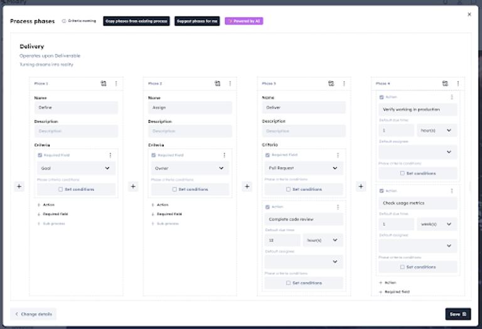The height and width of the screenshot is (329, 482).
Task: Check Set conditions under Check usage metrics
Action: pos(402,267)
